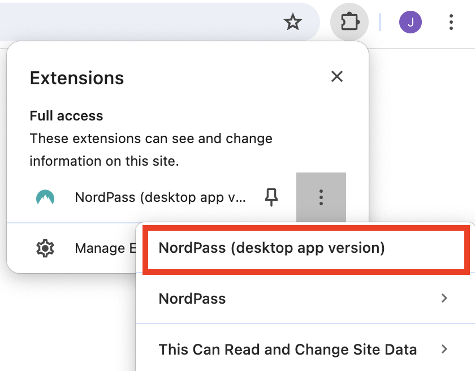Close the Extensions popup
The width and height of the screenshot is (475, 371).
click(337, 77)
